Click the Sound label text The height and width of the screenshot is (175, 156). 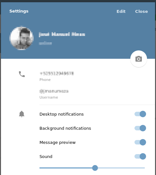(46, 157)
